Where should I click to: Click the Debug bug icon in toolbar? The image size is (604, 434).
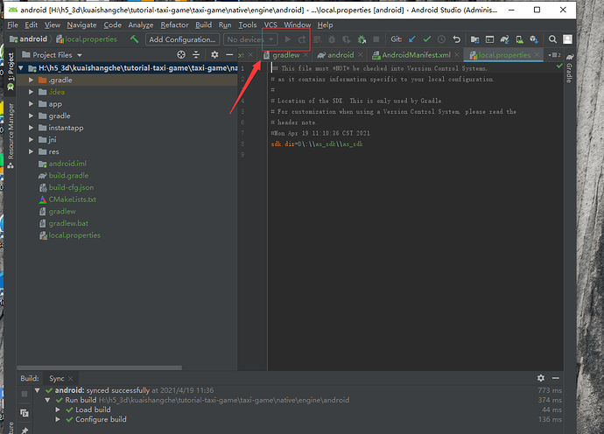point(331,39)
